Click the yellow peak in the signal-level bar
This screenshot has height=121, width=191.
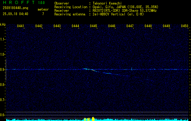pyautogui.click(x=93, y=119)
